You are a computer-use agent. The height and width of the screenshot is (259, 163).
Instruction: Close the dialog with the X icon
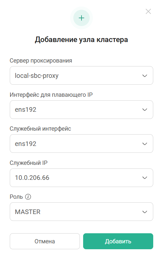click(148, 11)
